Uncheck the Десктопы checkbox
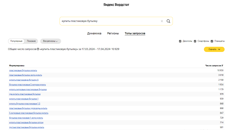Viewport: 233px width, 130px height. (x=180, y=41)
